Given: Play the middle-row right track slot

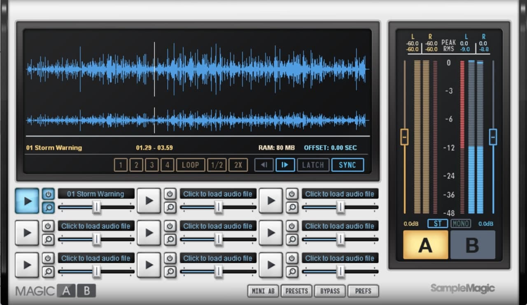Looking at the screenshot, I should [271, 233].
